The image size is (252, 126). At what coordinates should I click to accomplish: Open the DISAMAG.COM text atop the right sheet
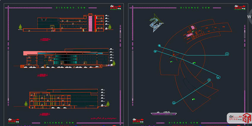(190, 8)
